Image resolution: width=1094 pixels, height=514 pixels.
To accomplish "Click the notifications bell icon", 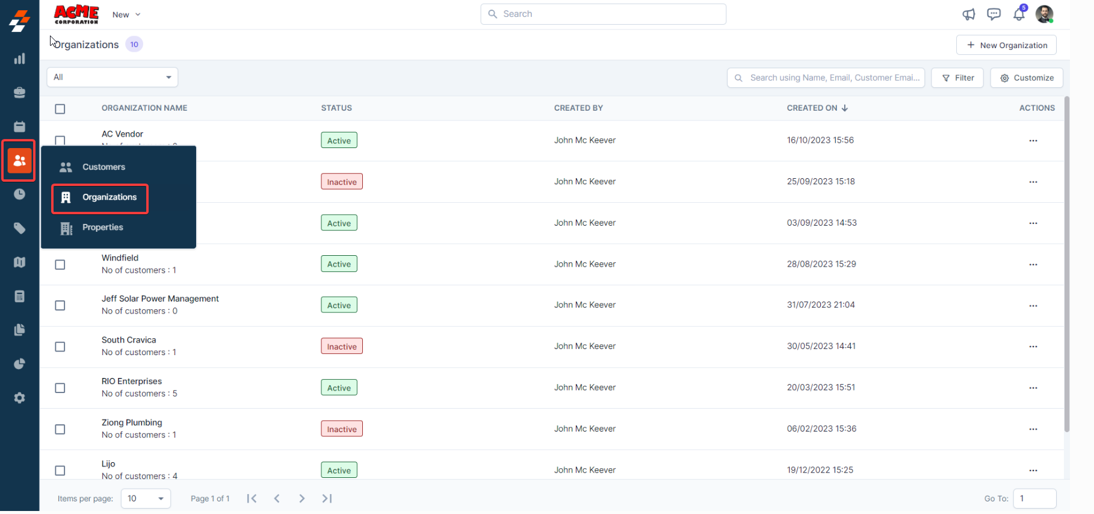I will click(x=1019, y=14).
